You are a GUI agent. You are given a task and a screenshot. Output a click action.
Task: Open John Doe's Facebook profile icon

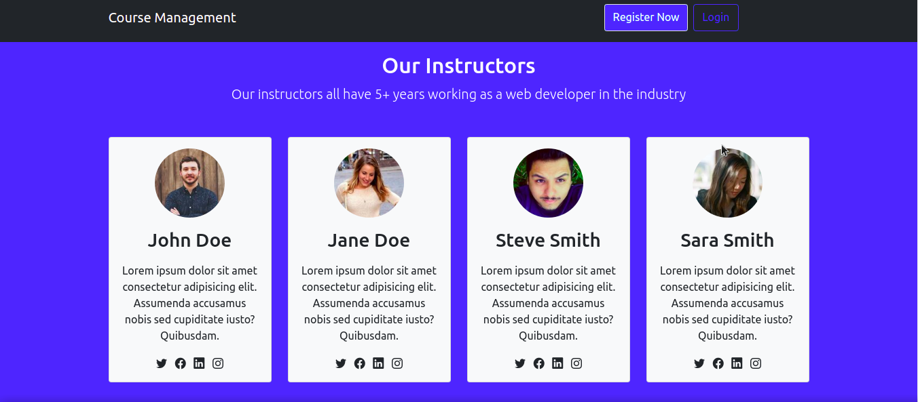tap(180, 363)
